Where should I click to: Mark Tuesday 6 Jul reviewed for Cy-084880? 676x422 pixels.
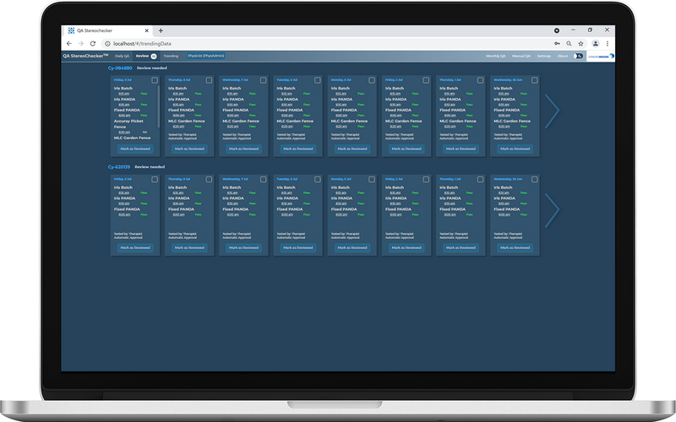pyautogui.click(x=298, y=149)
